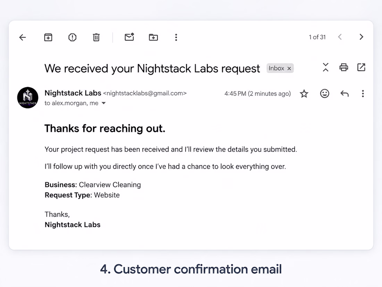This screenshot has width=382, height=287.
Task: Go to the newer message chevron
Action: [340, 37]
